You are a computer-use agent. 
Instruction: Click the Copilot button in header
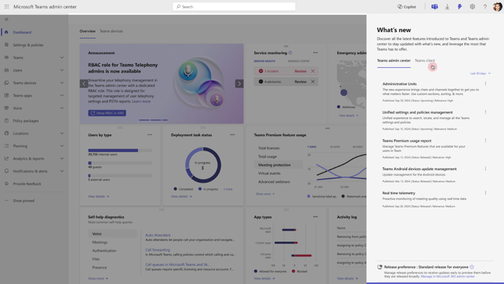[x=407, y=7]
